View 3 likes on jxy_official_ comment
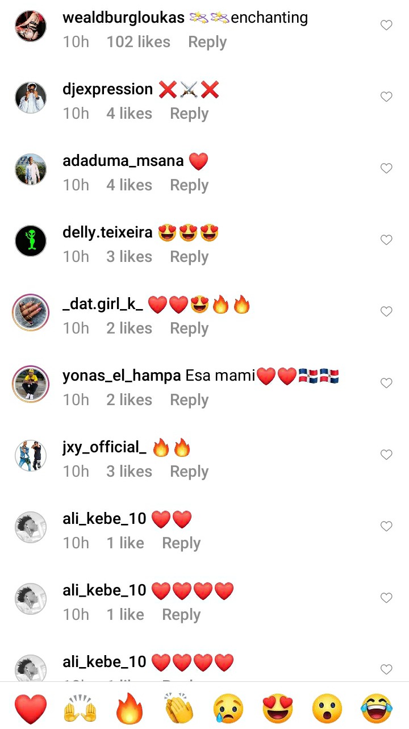409x729 pixels. tap(130, 472)
